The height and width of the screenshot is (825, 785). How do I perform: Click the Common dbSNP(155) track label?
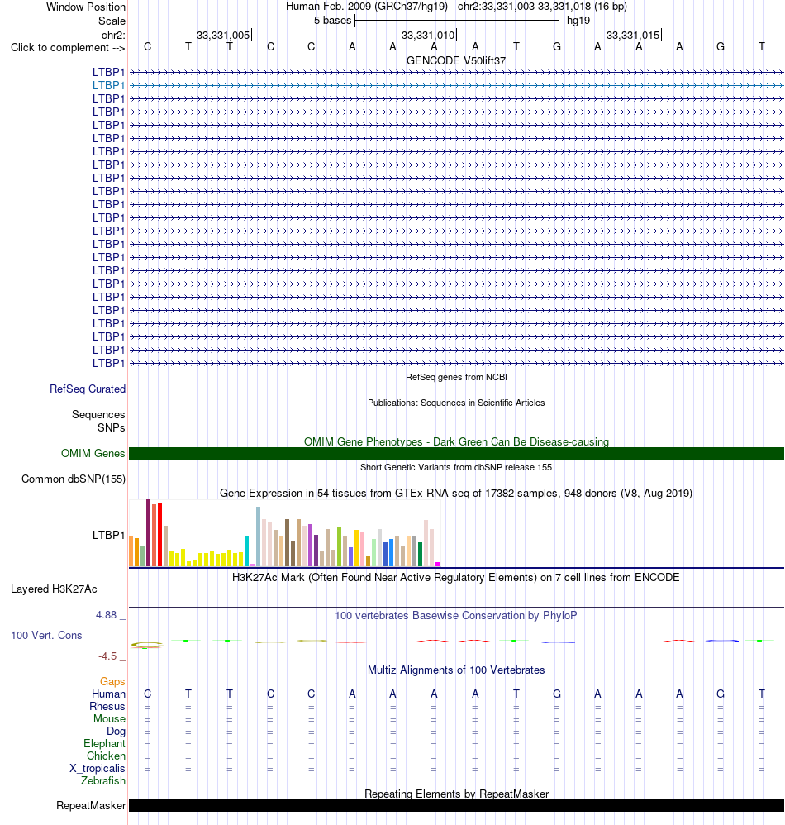(74, 479)
